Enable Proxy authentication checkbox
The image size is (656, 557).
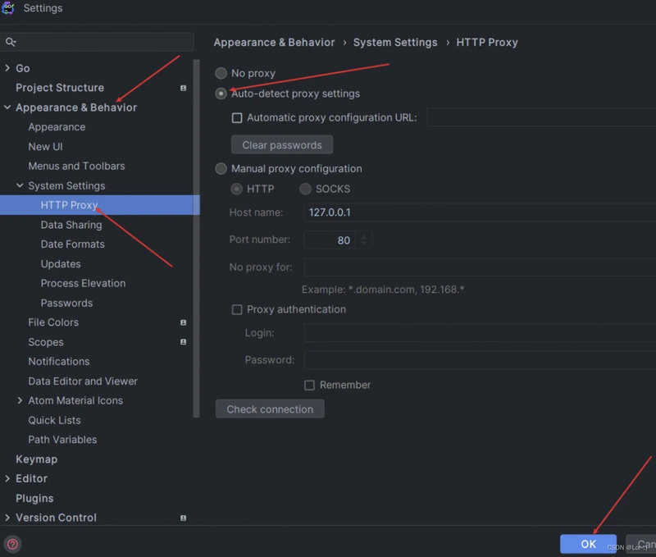(x=237, y=309)
